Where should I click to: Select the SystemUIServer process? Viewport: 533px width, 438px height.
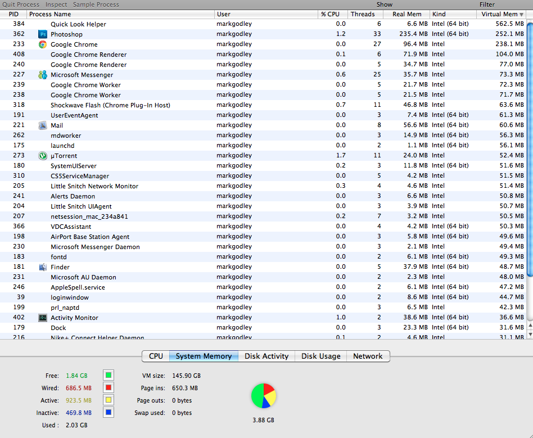coord(263,166)
